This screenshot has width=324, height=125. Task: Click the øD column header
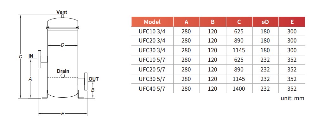265,22
